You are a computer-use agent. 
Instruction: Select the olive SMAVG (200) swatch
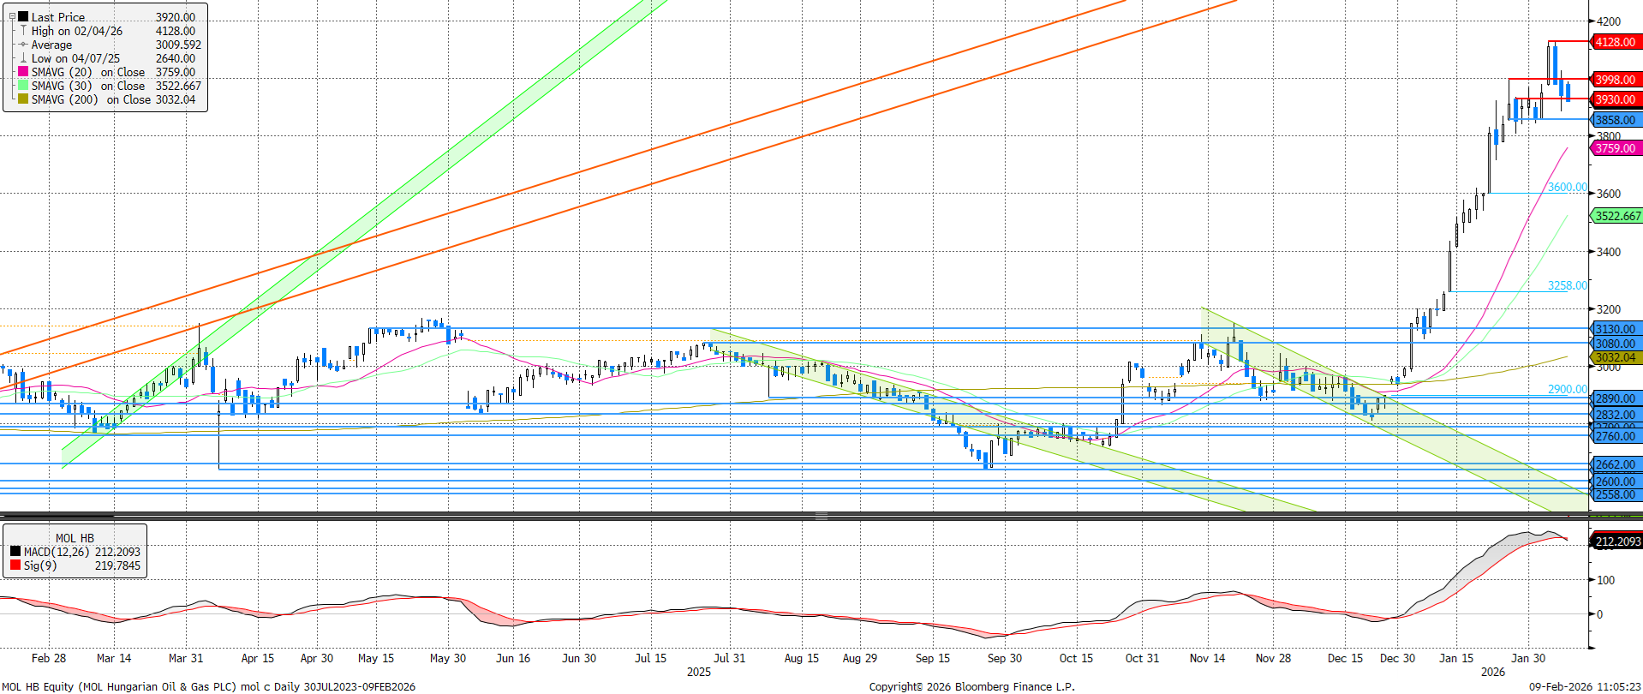23,99
